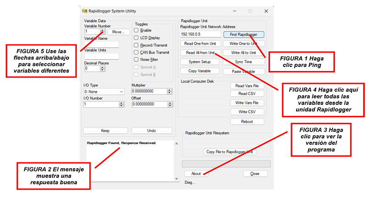The height and width of the screenshot is (198, 366).
Task: Click the Reboot button
Action: point(247,121)
